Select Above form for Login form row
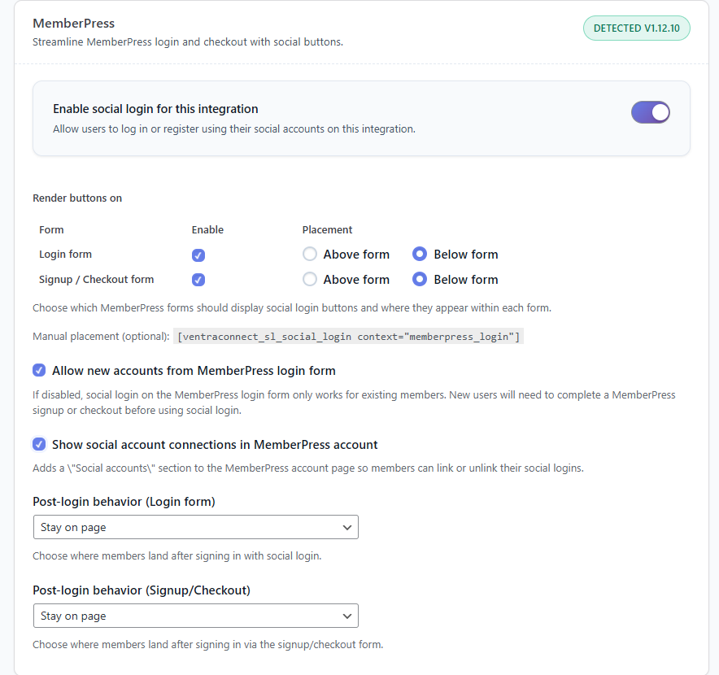This screenshot has width=719, height=675. tap(310, 255)
